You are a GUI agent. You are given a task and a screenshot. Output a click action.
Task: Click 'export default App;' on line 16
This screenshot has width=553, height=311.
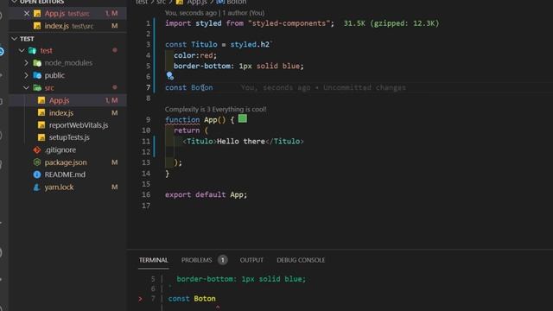click(x=206, y=194)
